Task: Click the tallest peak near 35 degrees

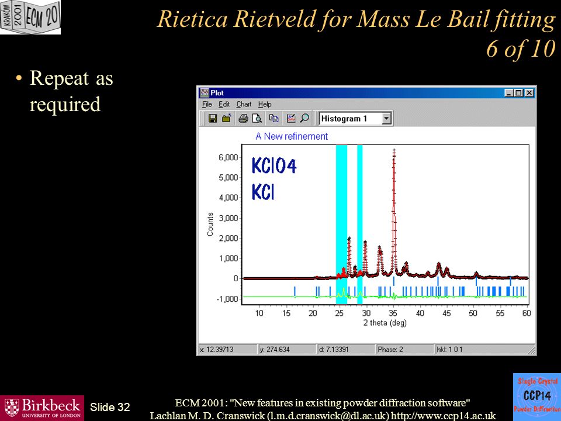Action: [394, 211]
